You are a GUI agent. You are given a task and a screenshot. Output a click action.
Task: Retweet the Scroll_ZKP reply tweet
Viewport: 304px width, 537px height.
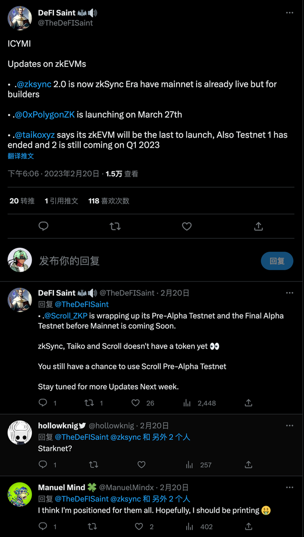pyautogui.click(x=89, y=403)
